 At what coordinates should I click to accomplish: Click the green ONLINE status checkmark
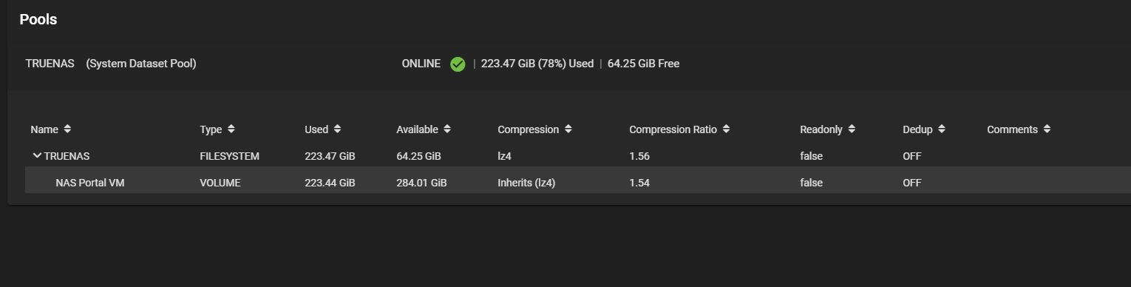tap(458, 64)
